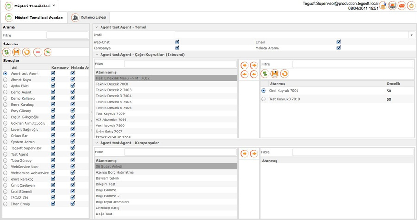Collapse the Çağrı Kuyrukları (Inbound) section
The image size is (417, 220).
[x=97, y=55]
